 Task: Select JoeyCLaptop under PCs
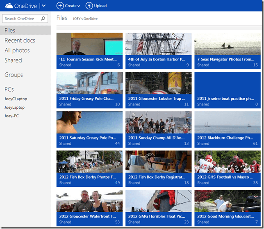coord(16,99)
